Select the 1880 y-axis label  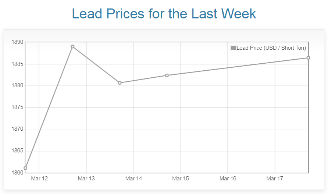tap(17, 86)
